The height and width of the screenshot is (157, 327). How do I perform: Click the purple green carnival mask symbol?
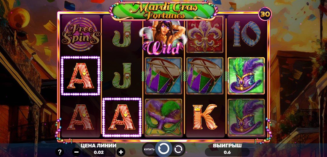163,117
